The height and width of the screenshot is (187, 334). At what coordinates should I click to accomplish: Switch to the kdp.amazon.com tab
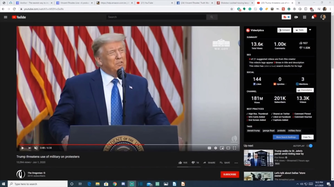pos(114,3)
